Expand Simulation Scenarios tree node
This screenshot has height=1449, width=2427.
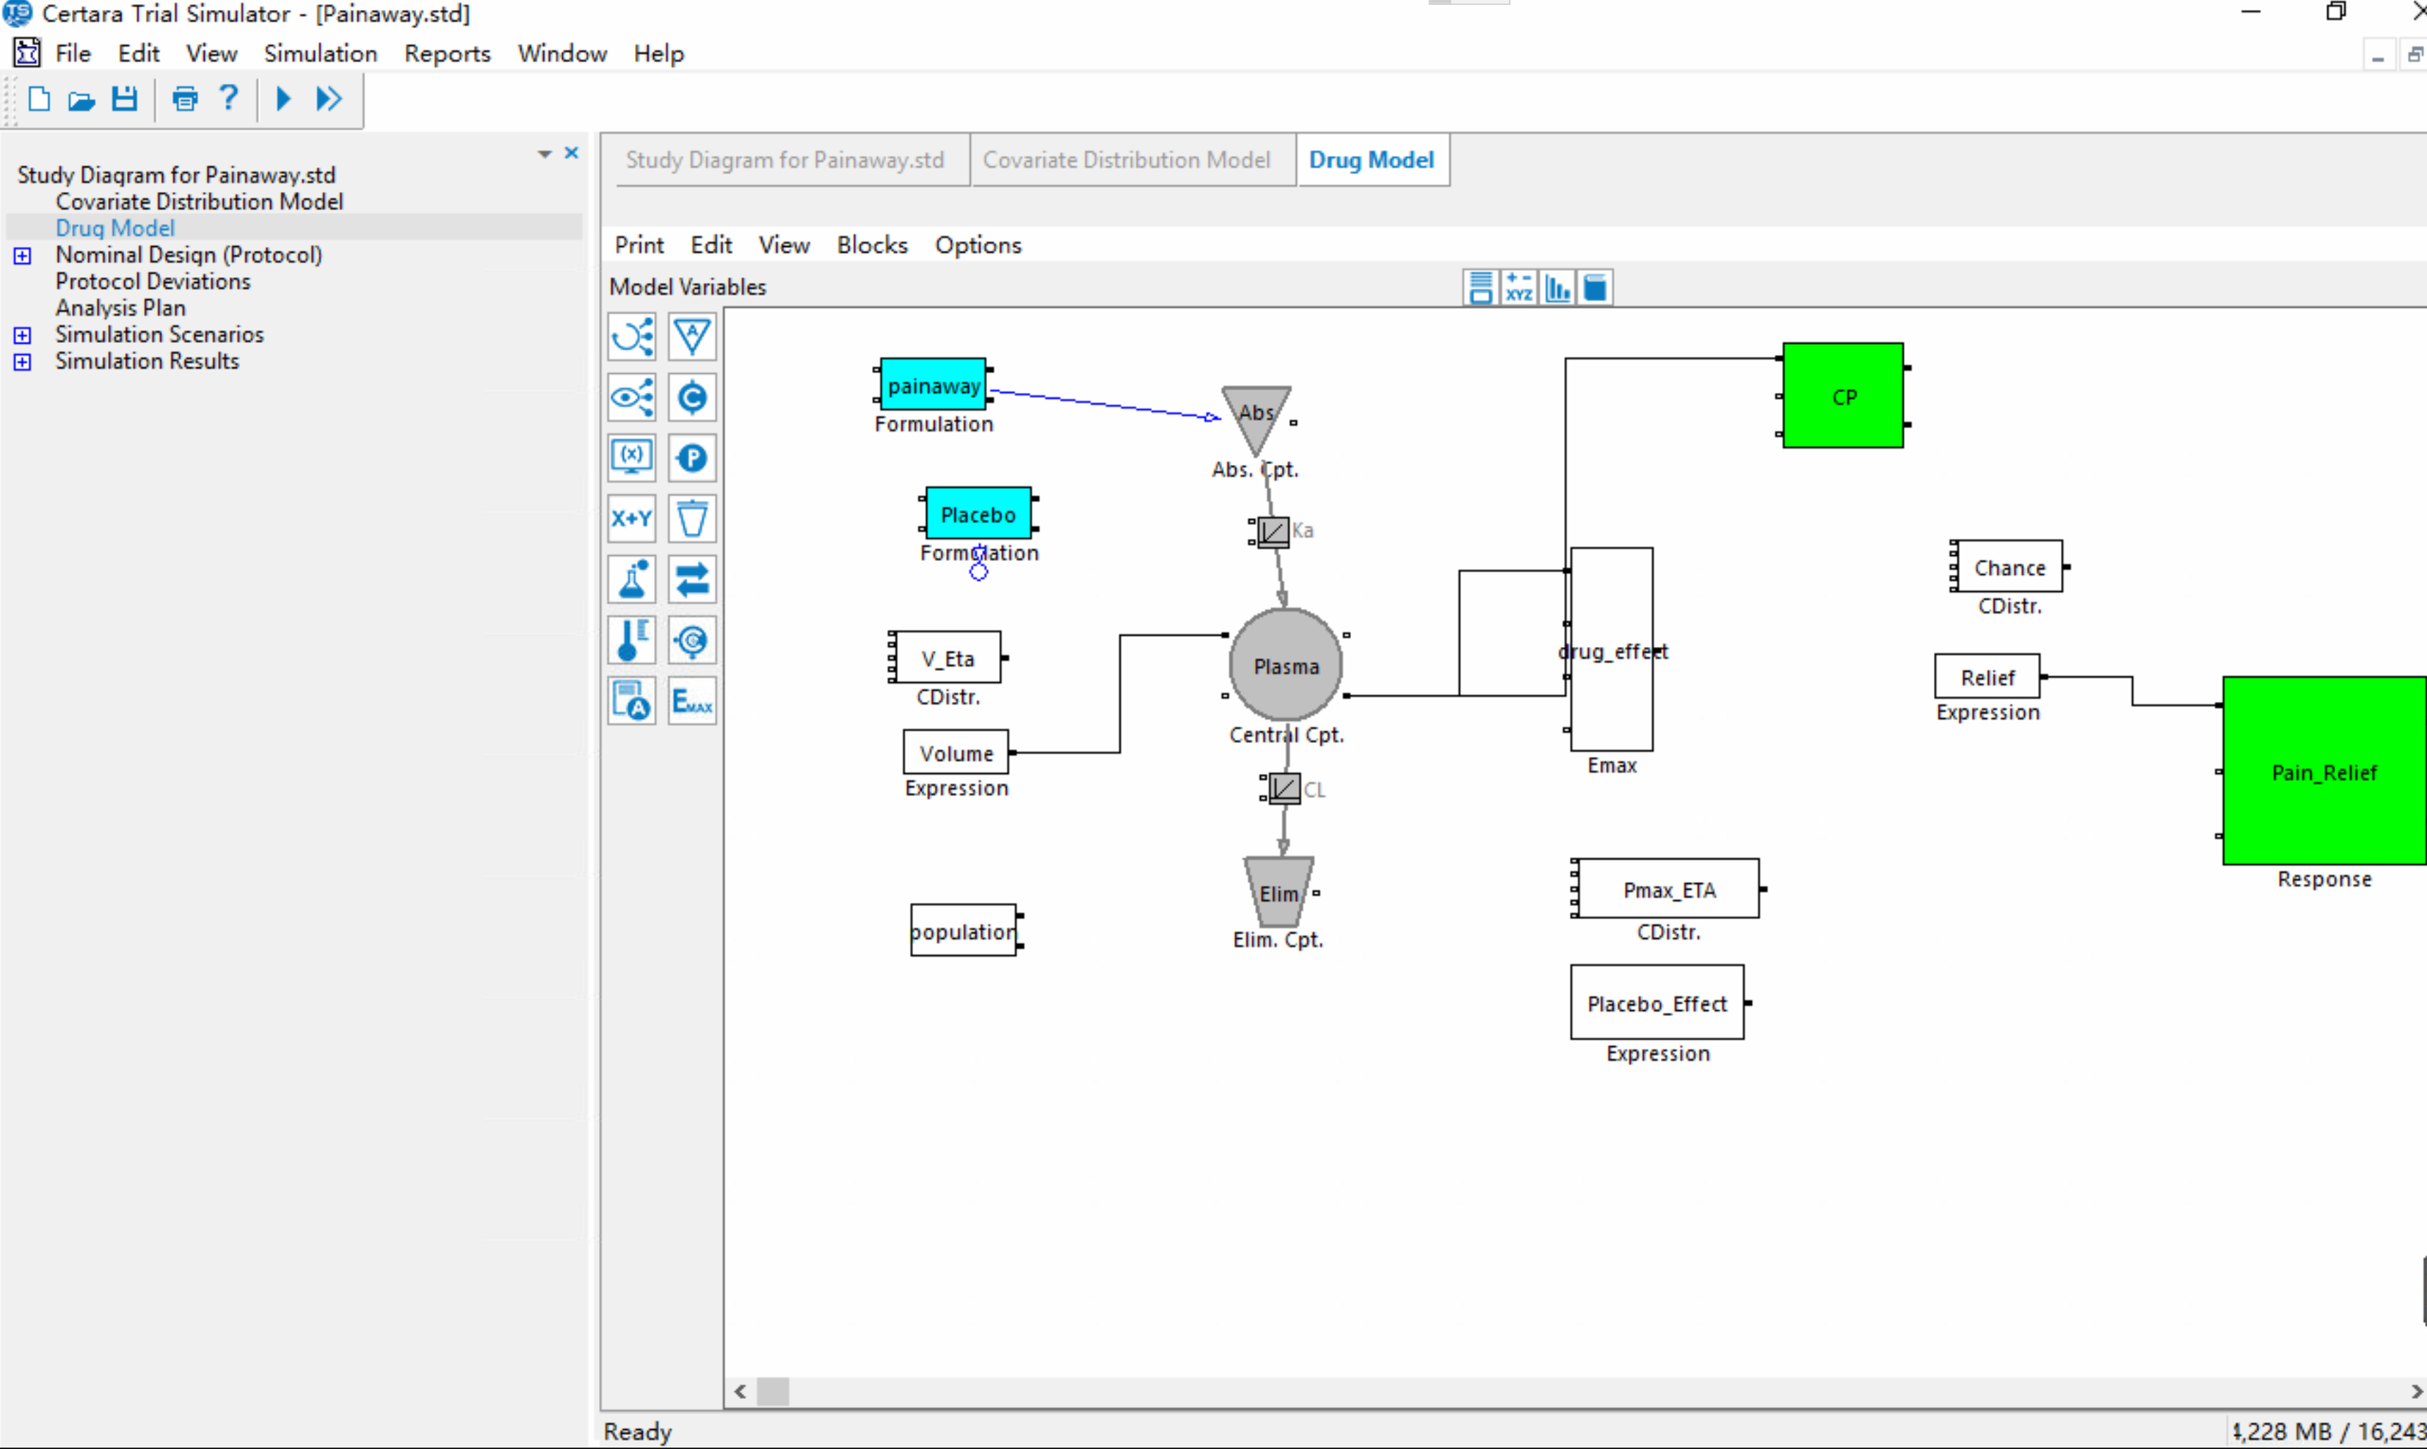point(23,335)
